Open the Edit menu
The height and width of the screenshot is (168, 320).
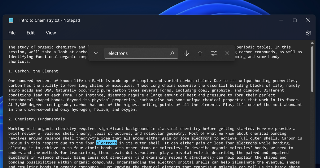tap(30, 33)
